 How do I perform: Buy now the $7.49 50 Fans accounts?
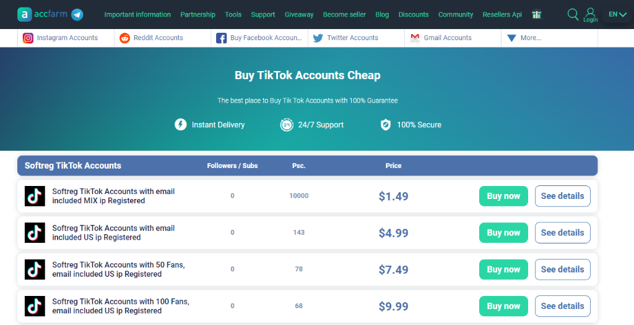[503, 269]
